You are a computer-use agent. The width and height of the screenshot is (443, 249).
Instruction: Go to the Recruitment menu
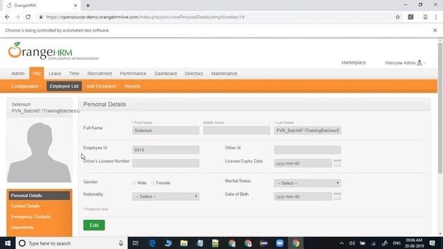[x=100, y=73]
